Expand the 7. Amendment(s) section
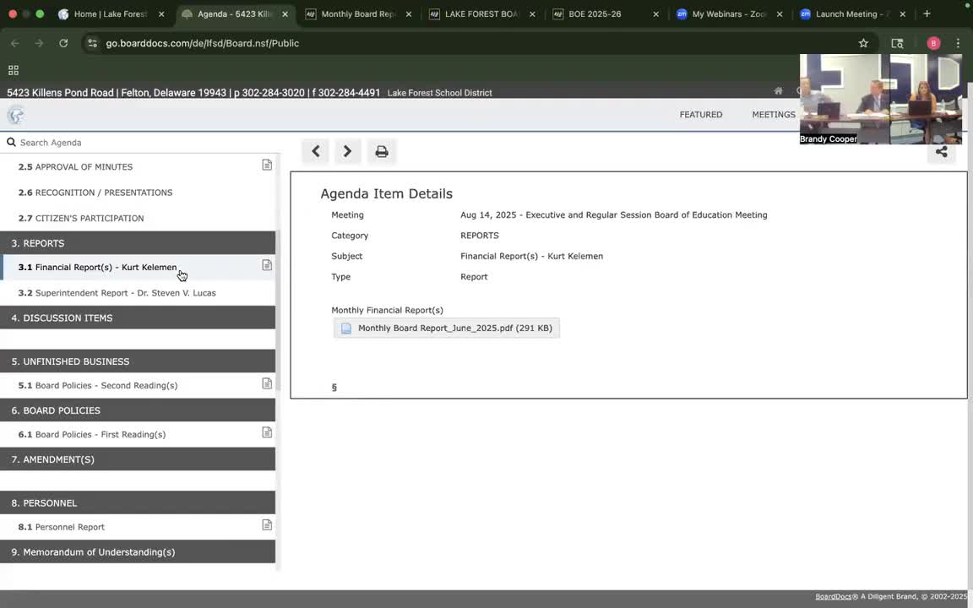This screenshot has height=608, width=973. tap(138, 459)
